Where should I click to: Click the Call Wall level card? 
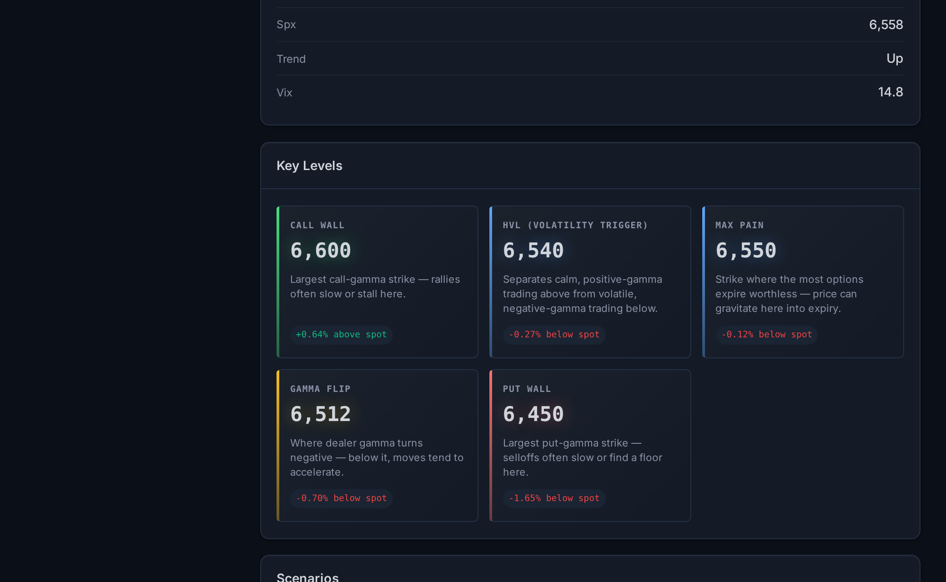377,282
